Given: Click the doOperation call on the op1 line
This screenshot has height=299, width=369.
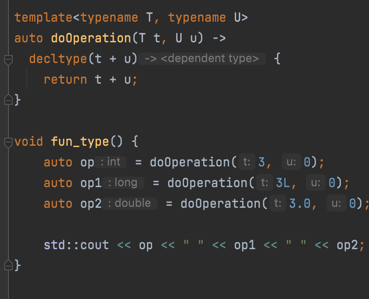Looking at the screenshot, I should 208,183.
